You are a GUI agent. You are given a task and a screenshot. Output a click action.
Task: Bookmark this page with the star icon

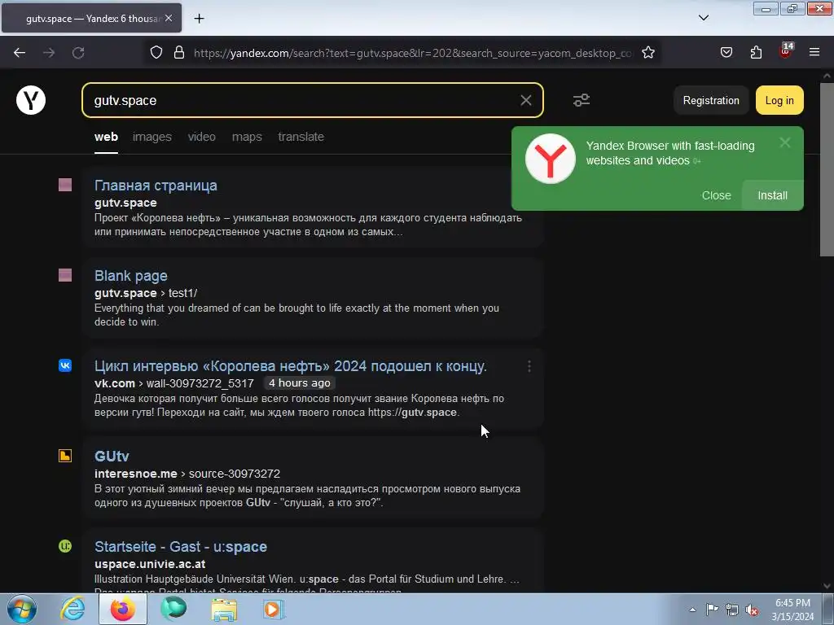pyautogui.click(x=647, y=53)
